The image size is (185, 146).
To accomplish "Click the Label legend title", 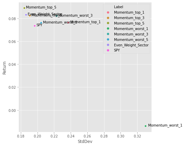I will pos(118,7).
